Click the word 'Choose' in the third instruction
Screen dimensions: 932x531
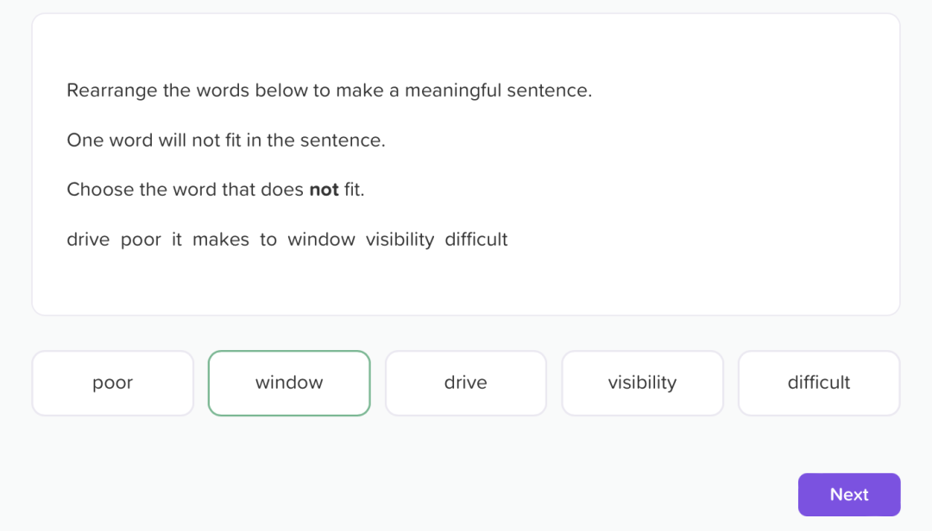click(x=100, y=190)
